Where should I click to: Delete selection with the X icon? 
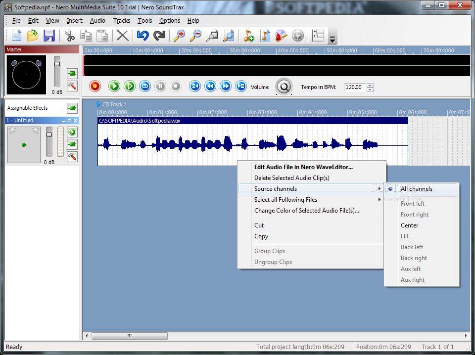[x=122, y=36]
